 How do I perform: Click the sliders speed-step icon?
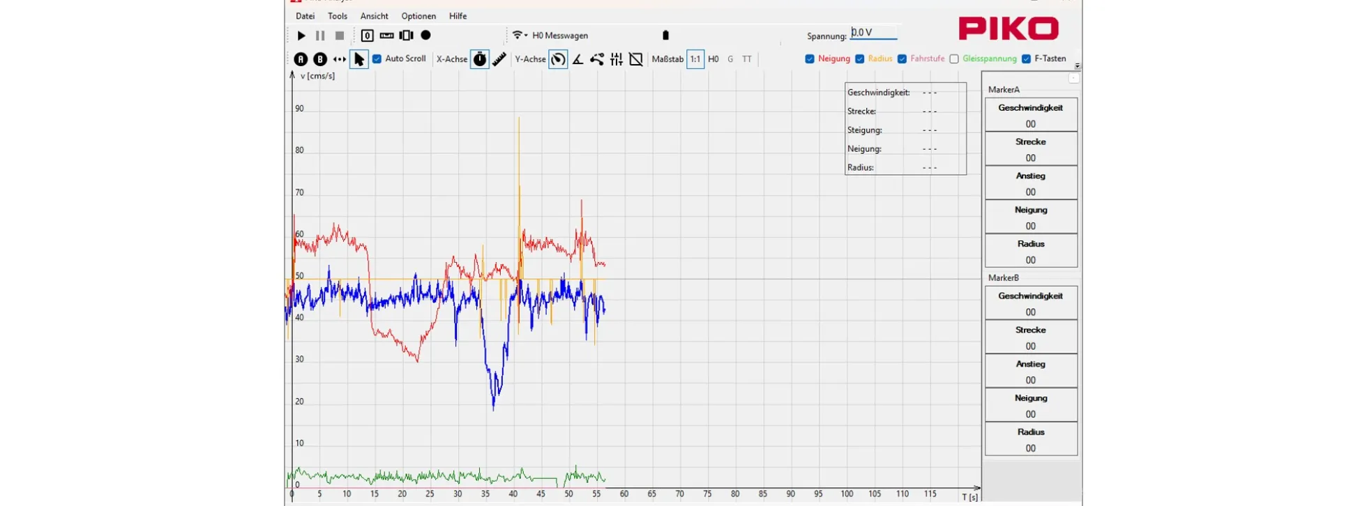click(x=617, y=59)
